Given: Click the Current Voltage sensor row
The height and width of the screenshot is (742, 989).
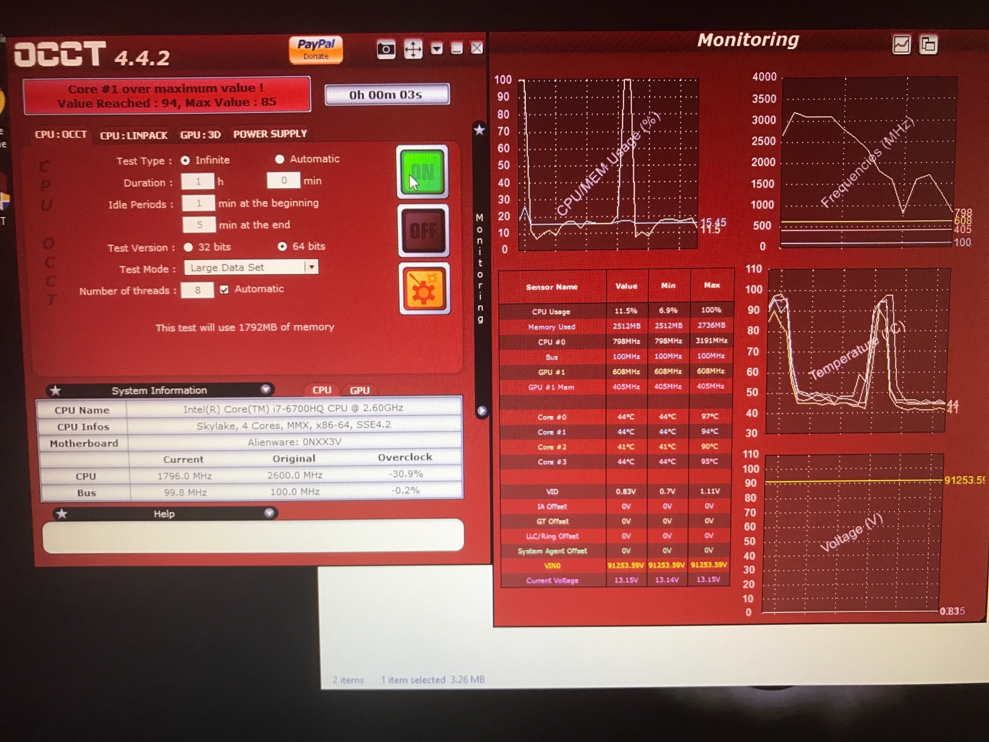Looking at the screenshot, I should [x=616, y=580].
